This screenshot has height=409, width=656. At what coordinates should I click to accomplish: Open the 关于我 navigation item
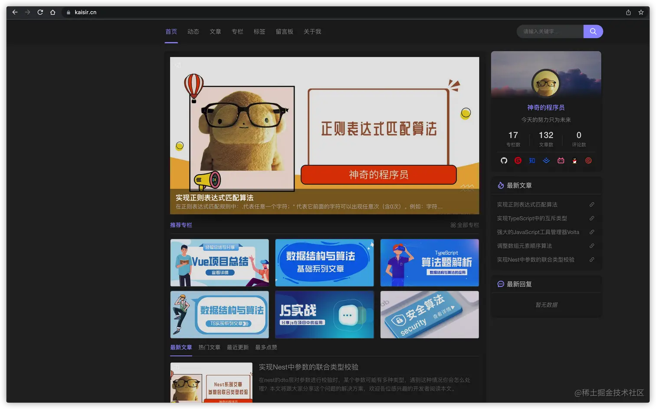click(312, 32)
